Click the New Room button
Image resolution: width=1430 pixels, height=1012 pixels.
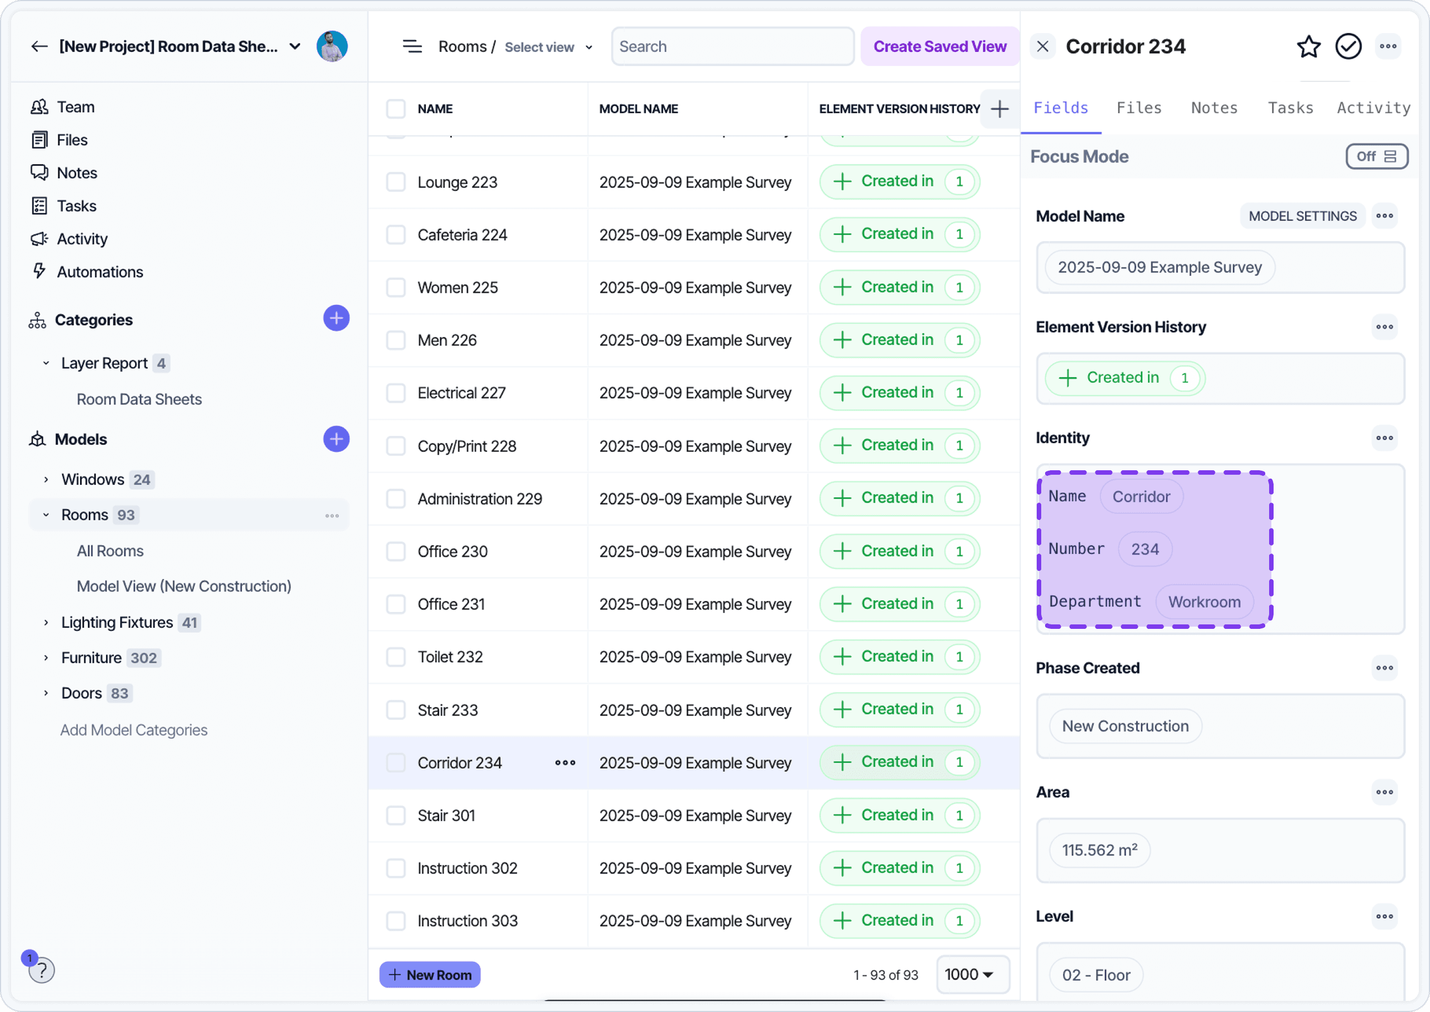pyautogui.click(x=430, y=975)
